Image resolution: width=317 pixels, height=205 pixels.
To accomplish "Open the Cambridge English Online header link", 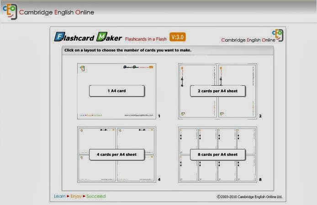I will [57, 12].
